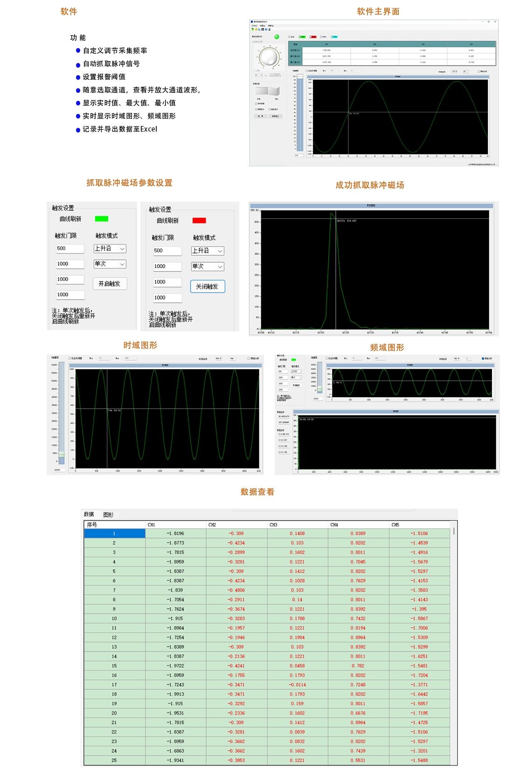The height and width of the screenshot is (777, 513).
Task: Open 单次 dropdown in right trigger panel
Action: 208,266
